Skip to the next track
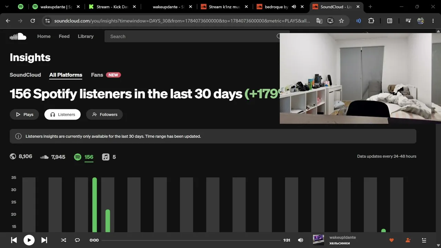 44,240
